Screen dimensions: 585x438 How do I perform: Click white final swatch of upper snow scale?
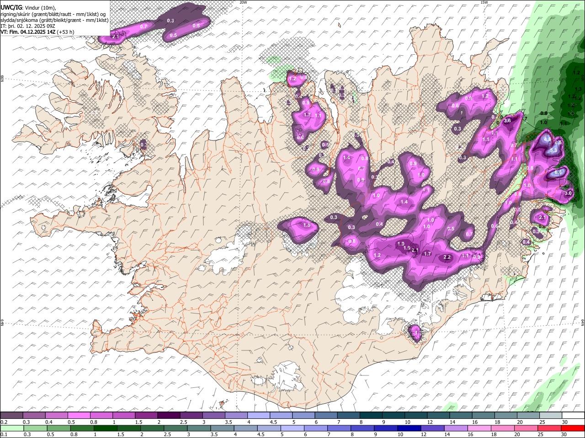click(573, 416)
